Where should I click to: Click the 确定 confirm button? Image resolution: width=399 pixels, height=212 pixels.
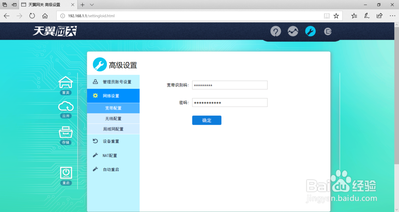[207, 120]
